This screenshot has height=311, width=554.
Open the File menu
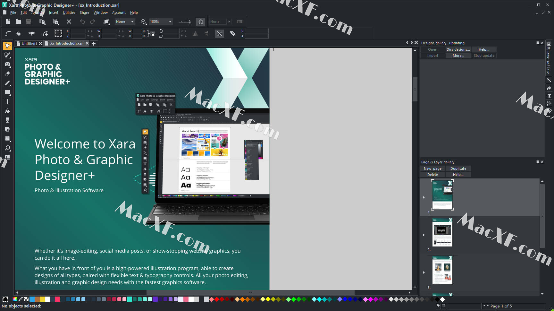13,13
